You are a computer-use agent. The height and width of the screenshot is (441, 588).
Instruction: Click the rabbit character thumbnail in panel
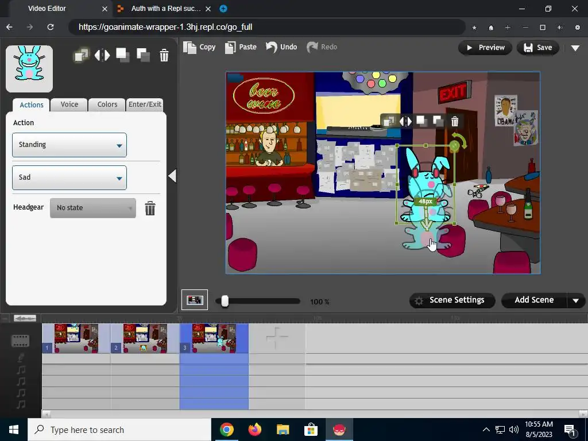[x=29, y=69]
